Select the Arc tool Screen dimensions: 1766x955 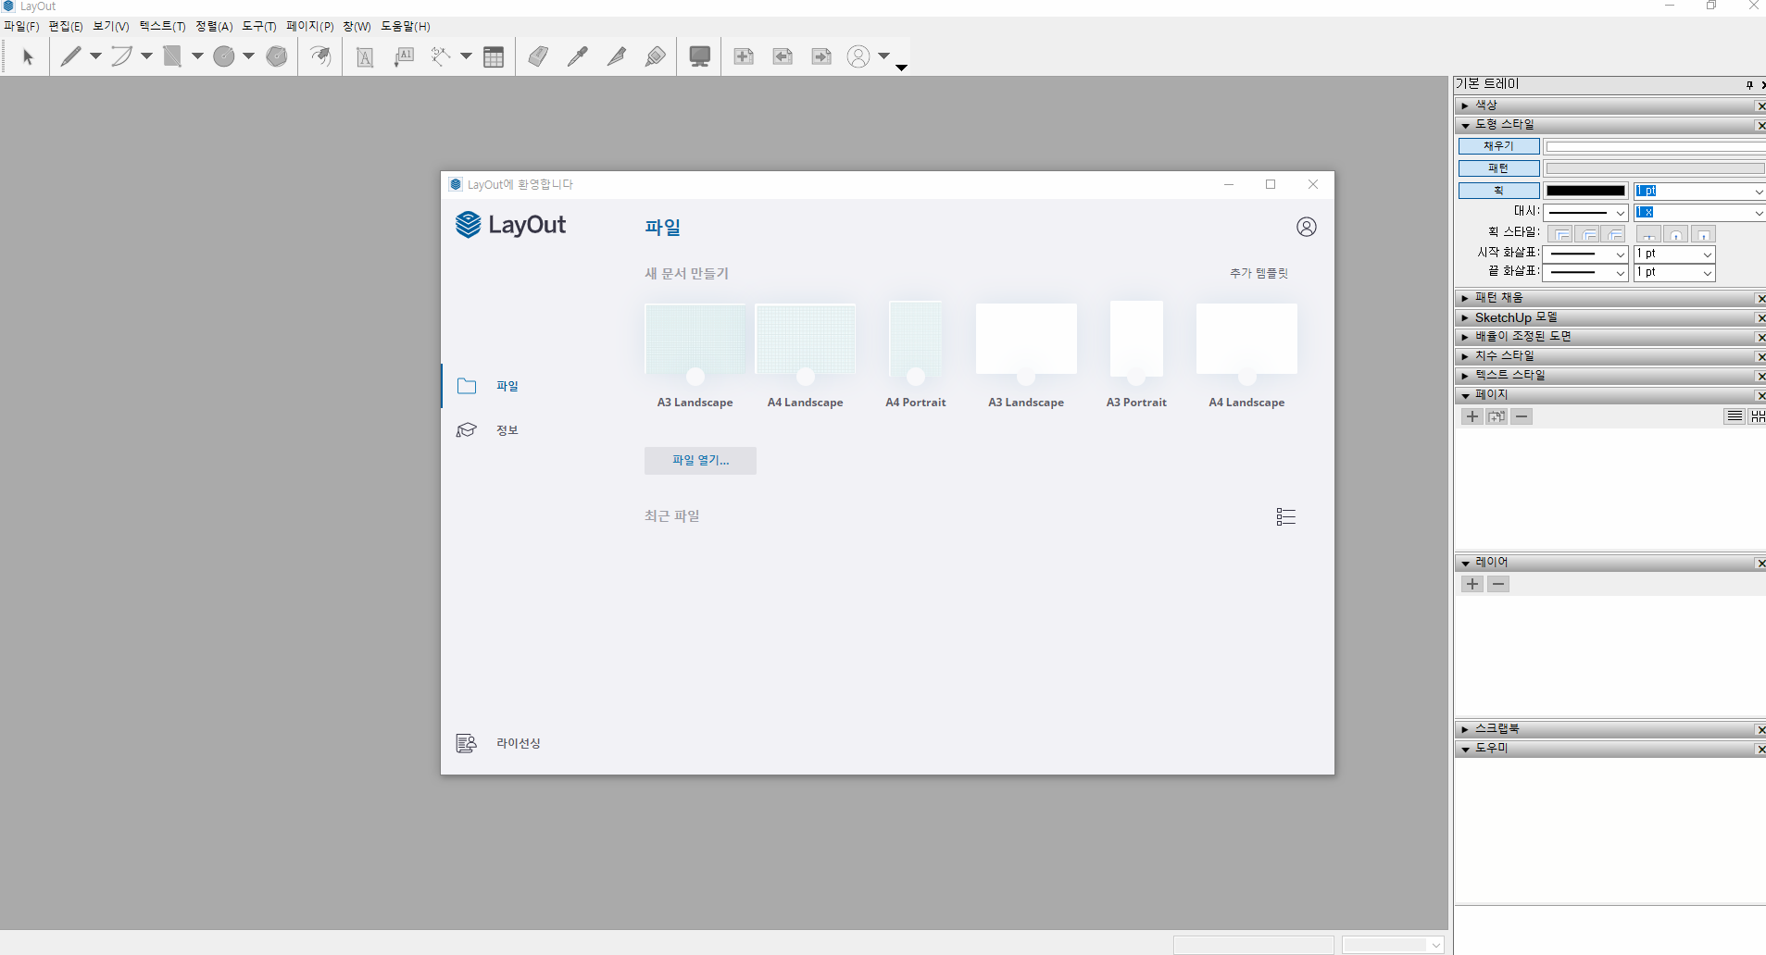[x=121, y=57]
